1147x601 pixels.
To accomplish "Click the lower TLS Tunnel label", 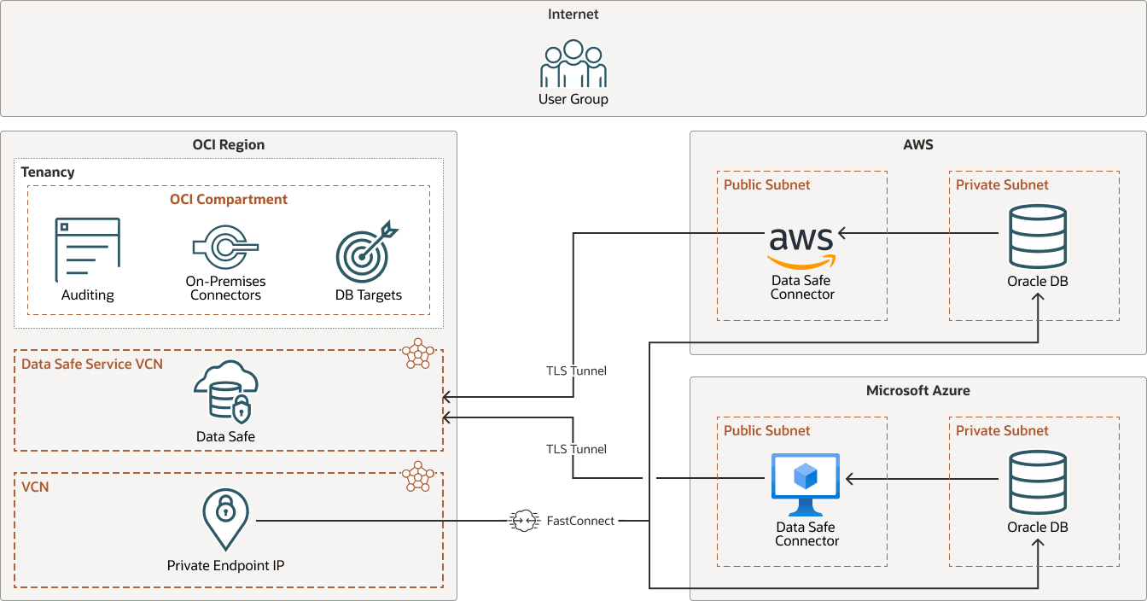I will tap(577, 448).
